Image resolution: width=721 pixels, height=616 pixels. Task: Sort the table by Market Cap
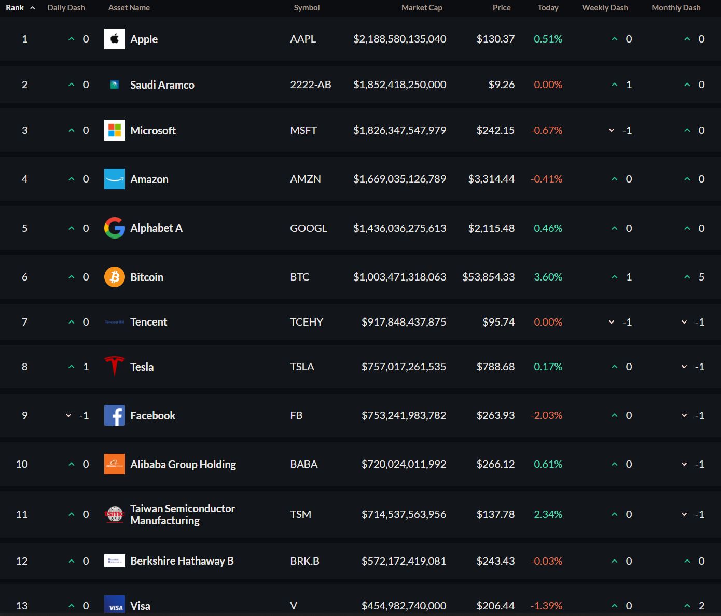click(x=421, y=8)
